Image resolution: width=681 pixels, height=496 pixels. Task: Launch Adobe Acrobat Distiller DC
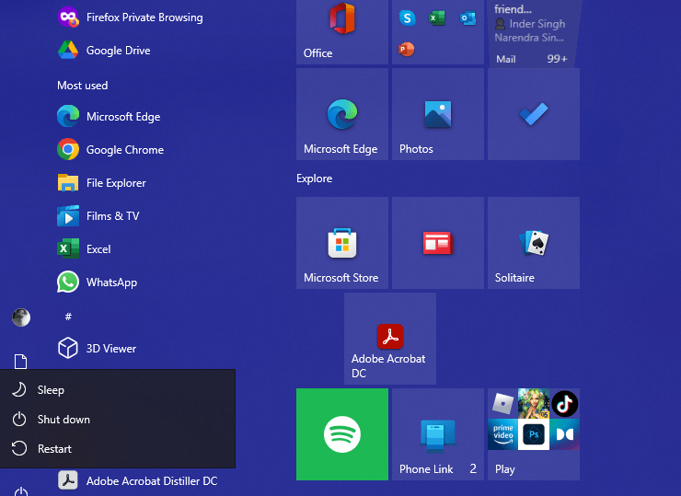[138, 480]
